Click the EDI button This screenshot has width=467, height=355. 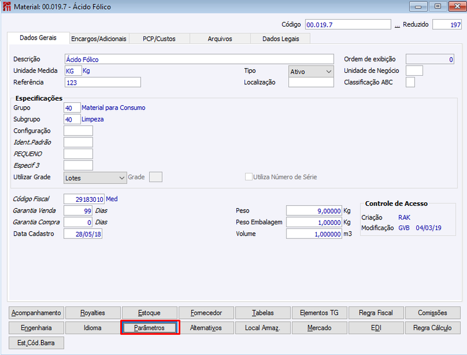click(x=376, y=328)
